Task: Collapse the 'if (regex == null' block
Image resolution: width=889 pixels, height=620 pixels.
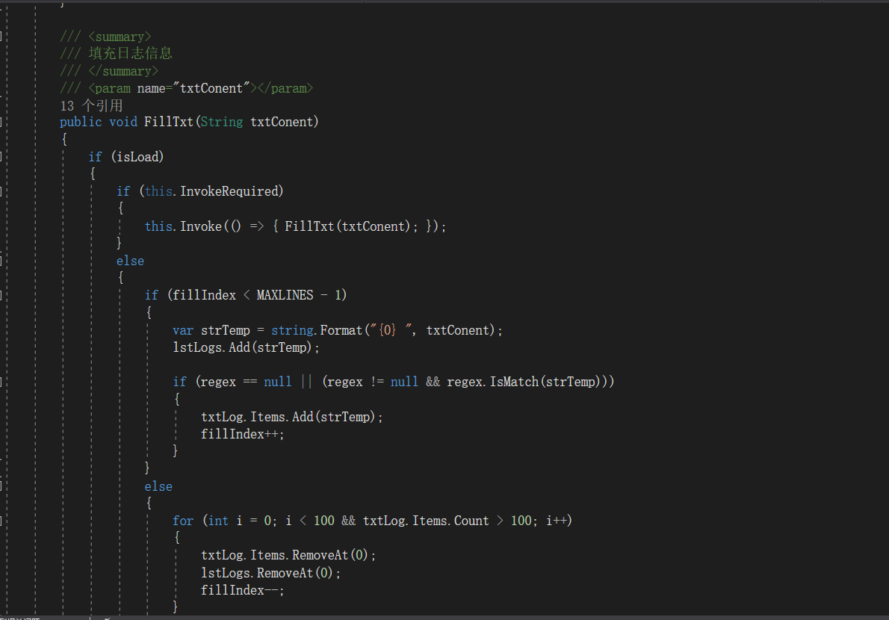Action: point(2,382)
